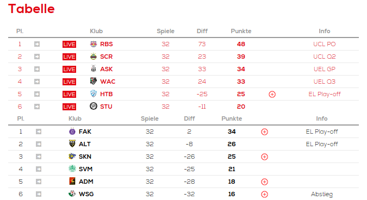
Task: Click the trend arrow in ALT row
Action: (x=39, y=144)
